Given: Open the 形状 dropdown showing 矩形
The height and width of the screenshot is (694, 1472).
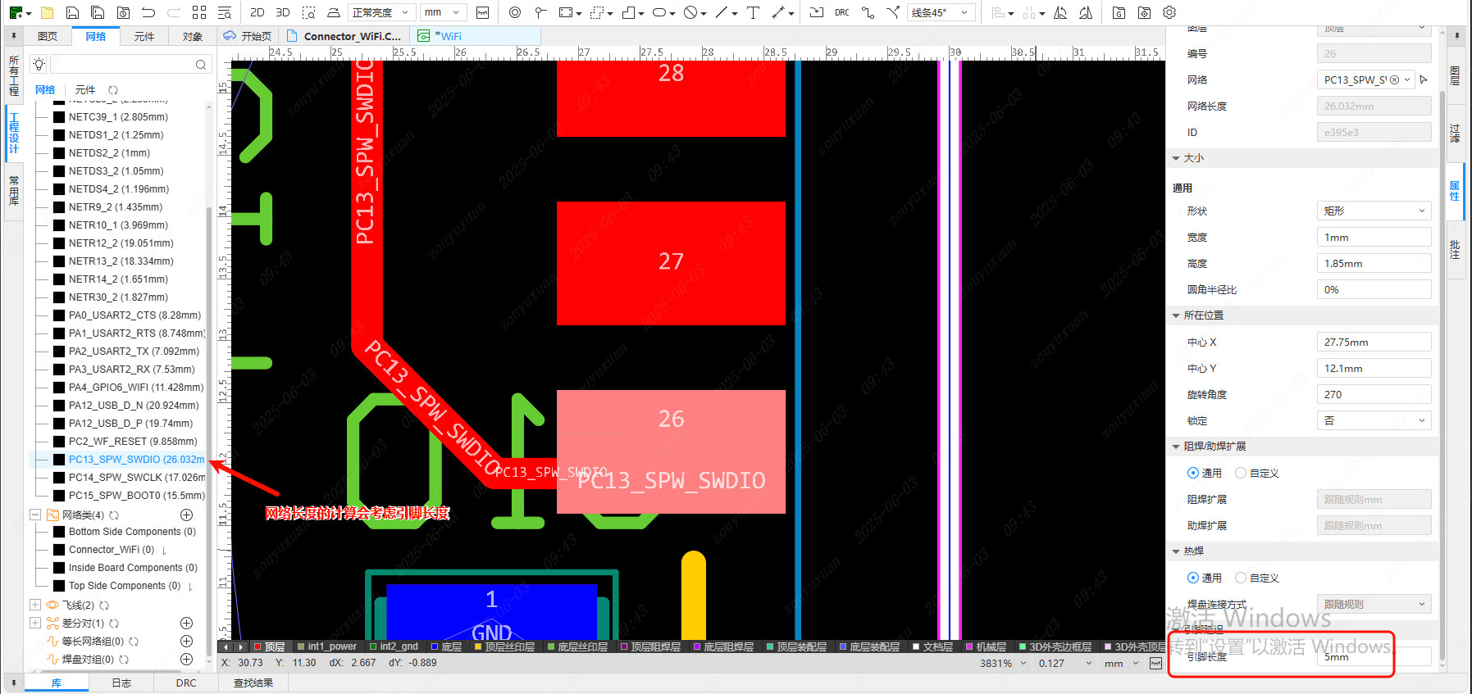Looking at the screenshot, I should pos(1374,211).
